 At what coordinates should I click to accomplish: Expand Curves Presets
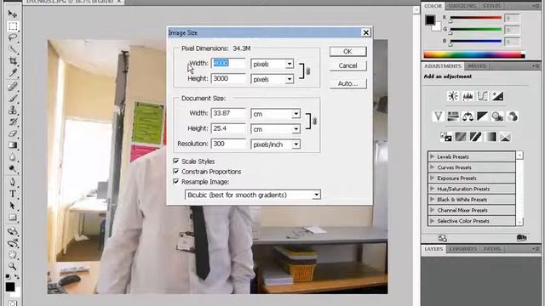(x=433, y=167)
